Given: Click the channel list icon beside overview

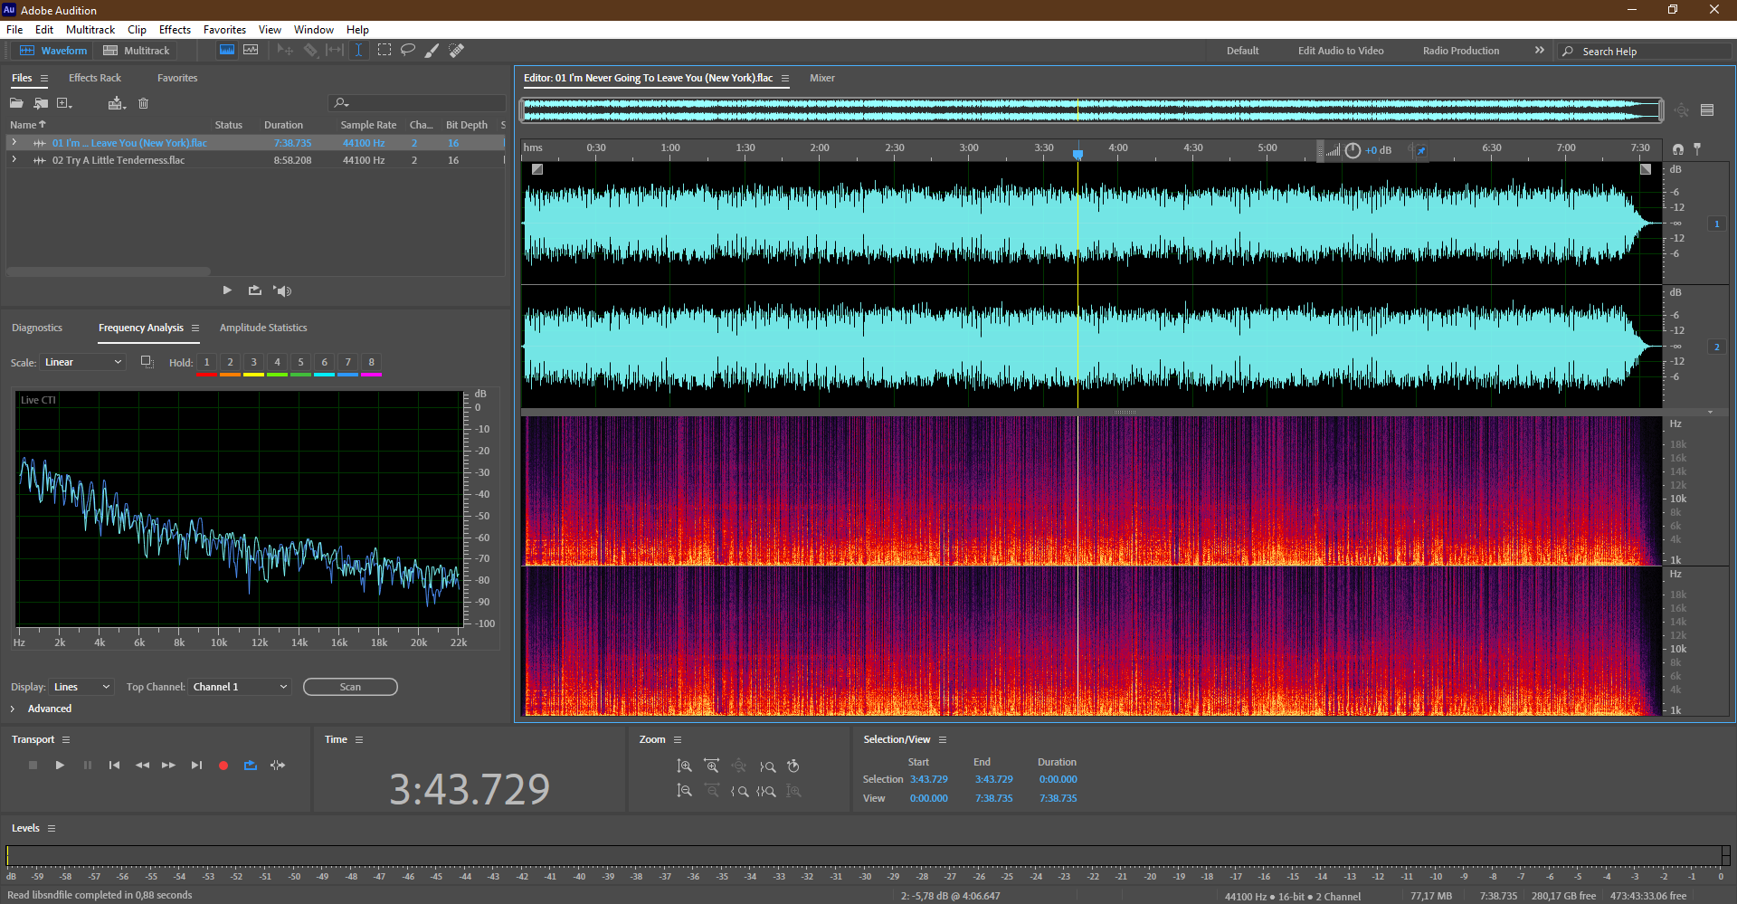Looking at the screenshot, I should [x=1707, y=110].
